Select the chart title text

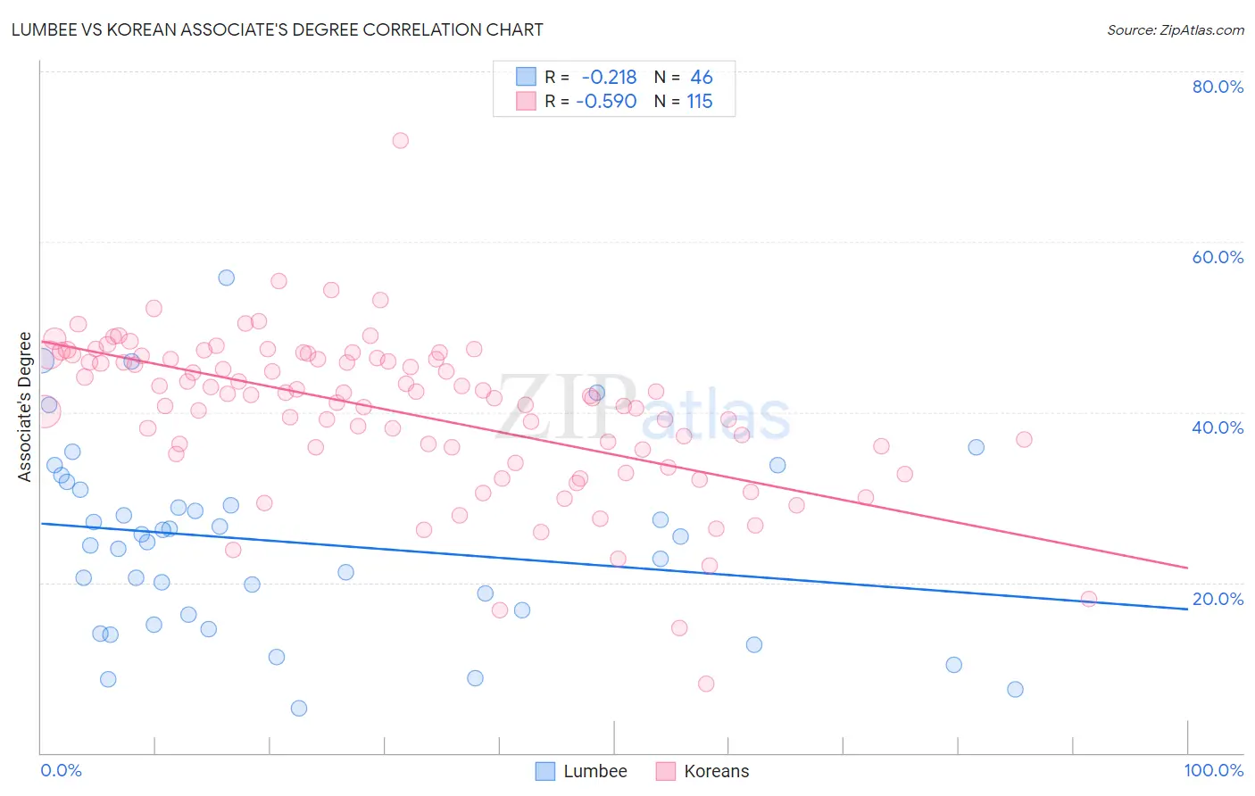(278, 29)
